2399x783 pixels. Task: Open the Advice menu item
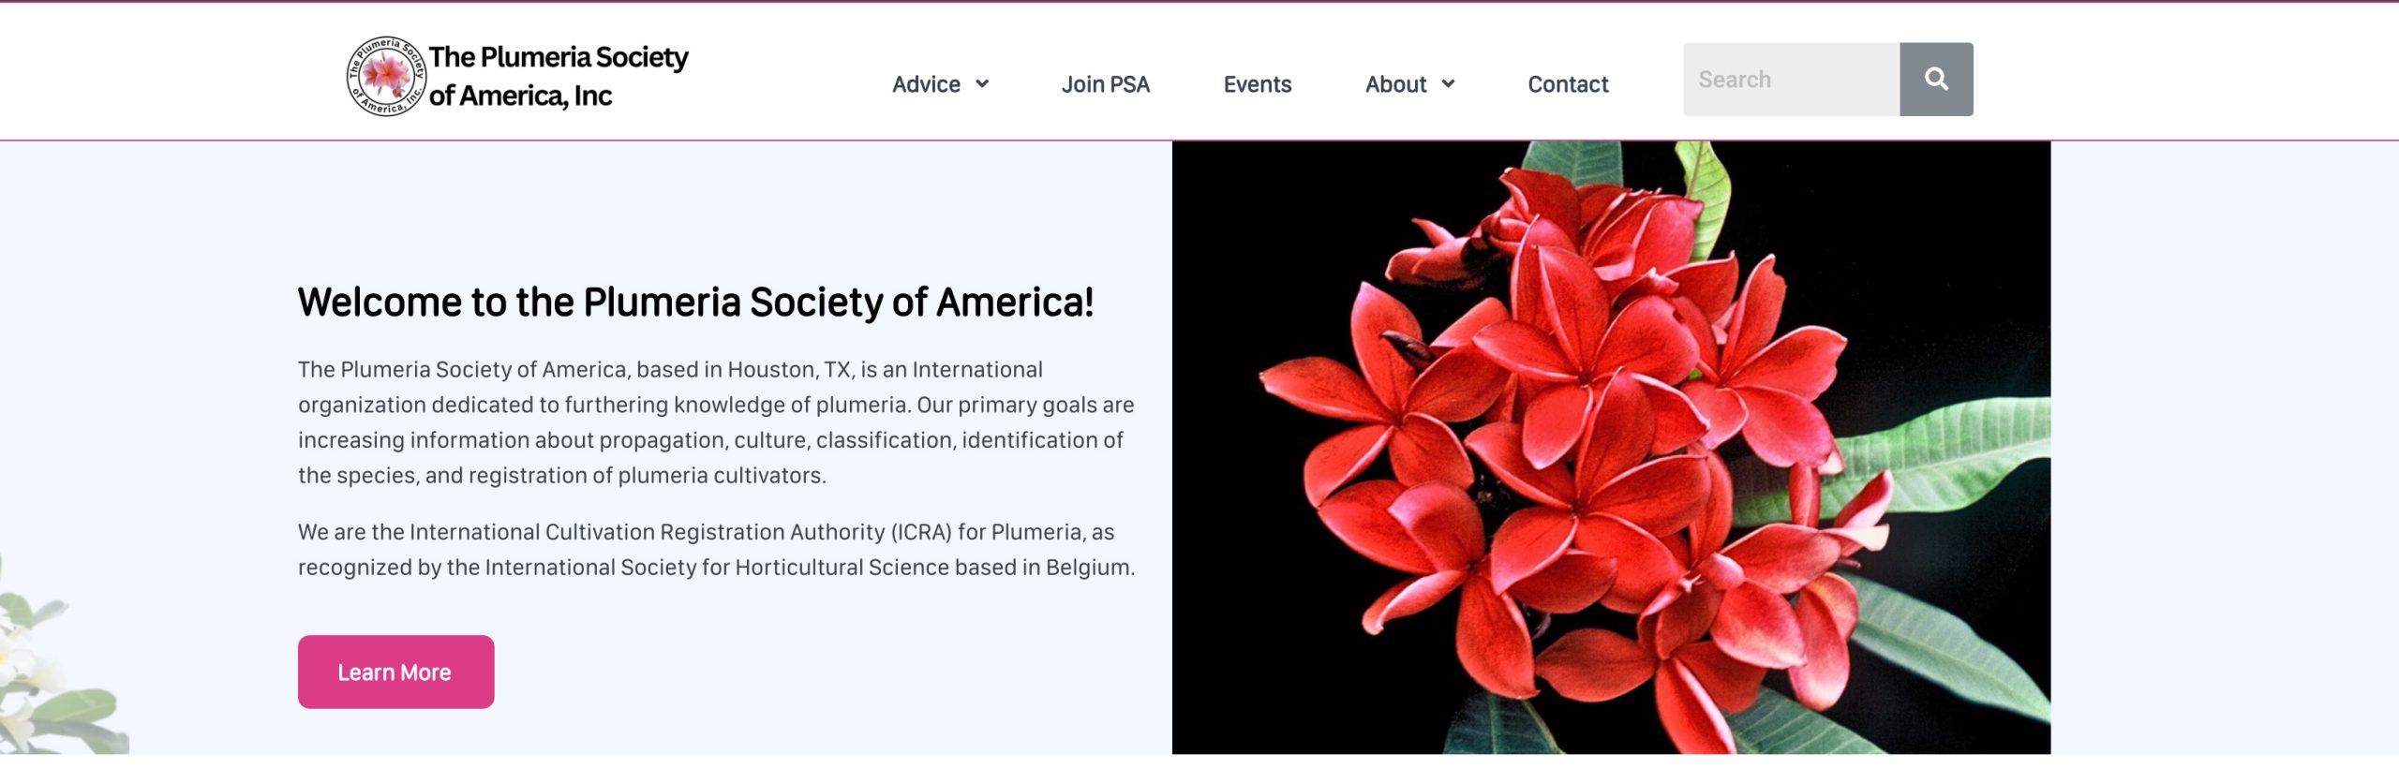click(926, 84)
